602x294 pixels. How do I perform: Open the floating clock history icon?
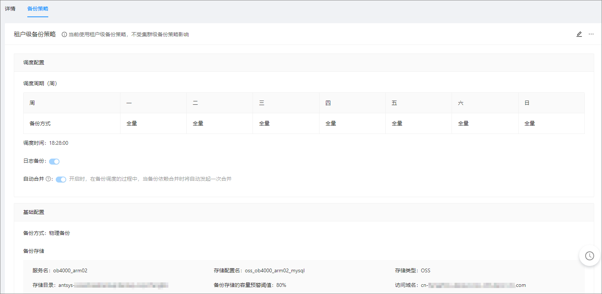coord(590,256)
